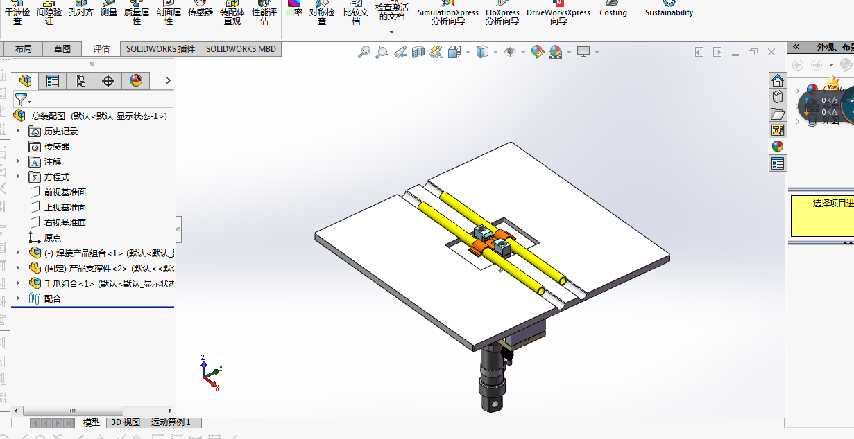Select the 上视基准面 plane

[x=65, y=207]
